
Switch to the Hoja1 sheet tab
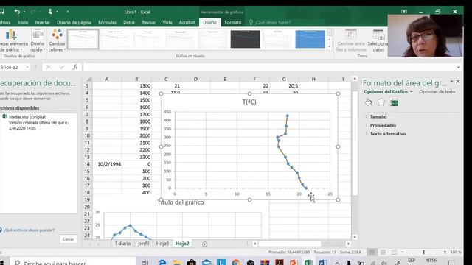coord(162,244)
